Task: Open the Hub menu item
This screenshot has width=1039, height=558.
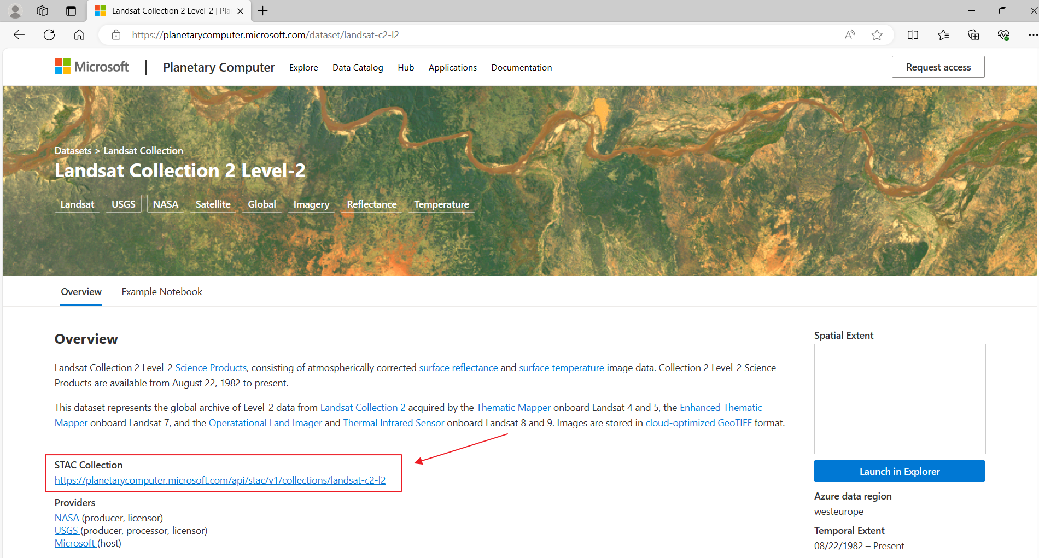Action: click(406, 67)
